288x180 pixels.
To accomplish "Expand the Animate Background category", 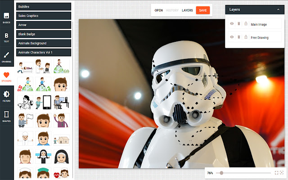I will click(44, 43).
